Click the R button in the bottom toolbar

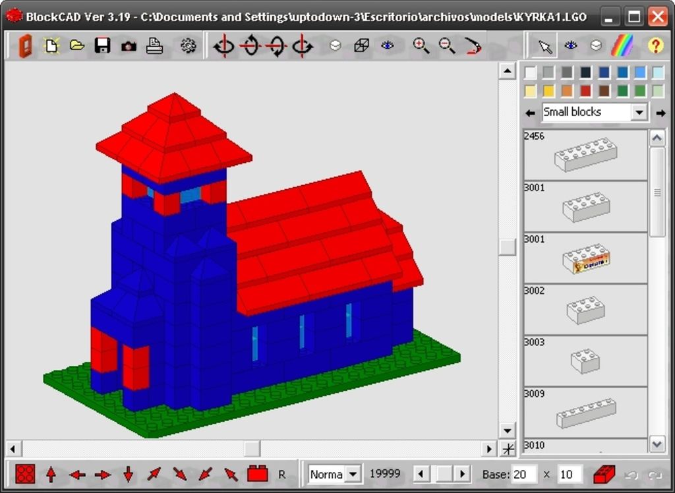tap(282, 474)
